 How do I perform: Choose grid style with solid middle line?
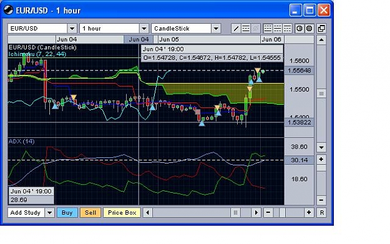point(277,29)
